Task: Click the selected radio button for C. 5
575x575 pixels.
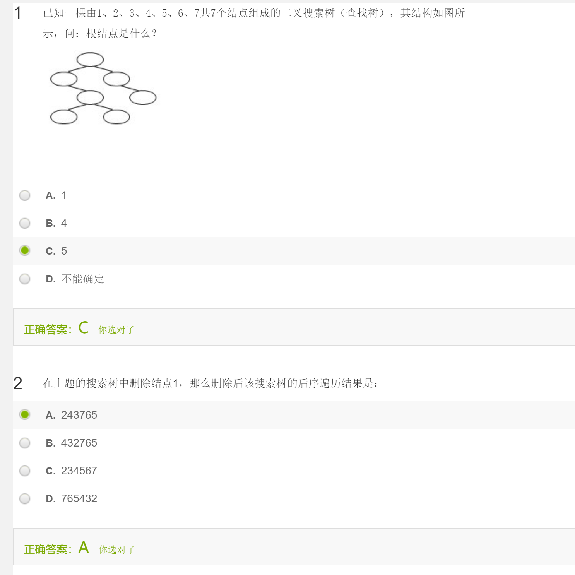Action: click(25, 251)
